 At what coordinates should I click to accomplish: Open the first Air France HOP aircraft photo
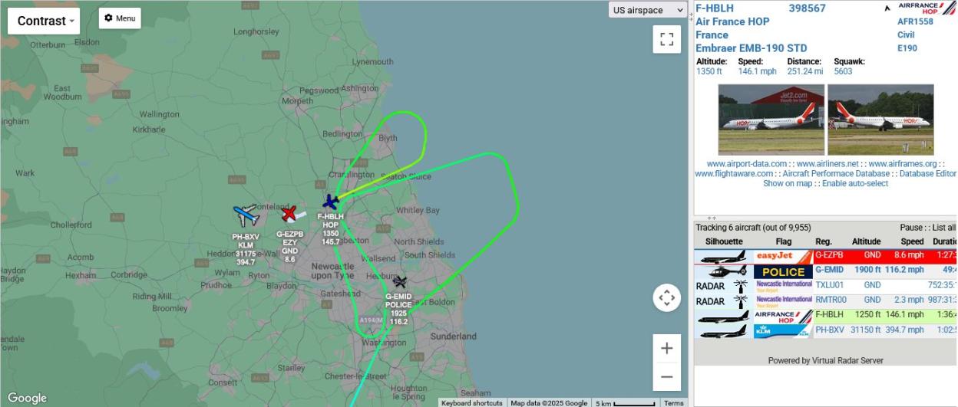click(x=771, y=120)
